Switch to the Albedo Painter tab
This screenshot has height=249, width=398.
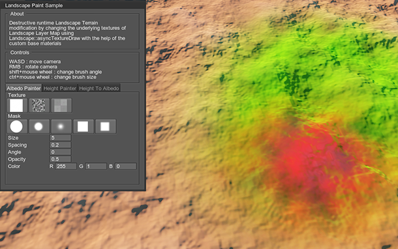tap(23, 88)
